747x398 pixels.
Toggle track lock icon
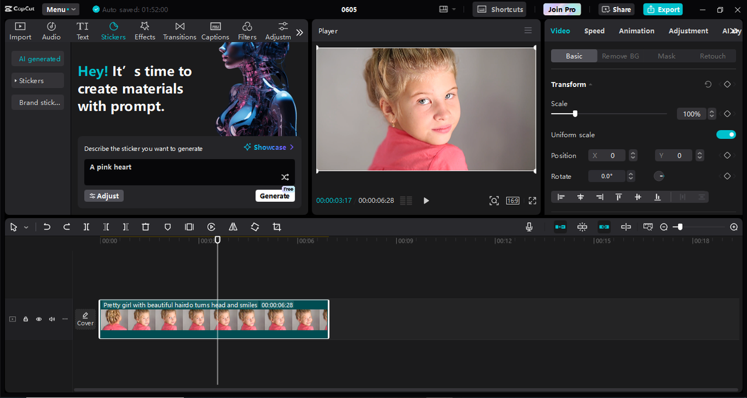26,319
